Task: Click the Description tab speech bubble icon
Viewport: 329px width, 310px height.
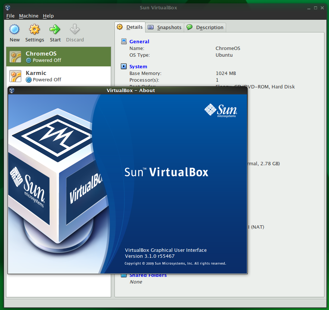Action: coord(189,27)
